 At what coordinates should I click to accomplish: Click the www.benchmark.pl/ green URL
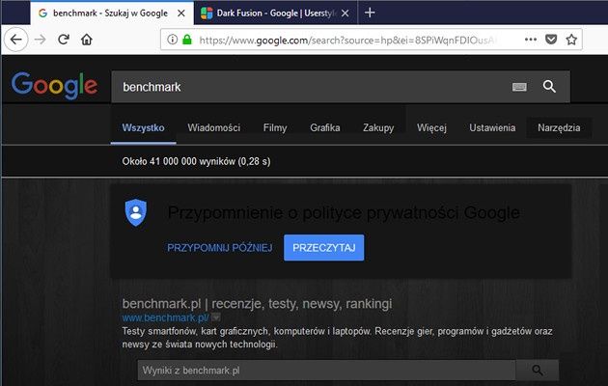pos(166,317)
